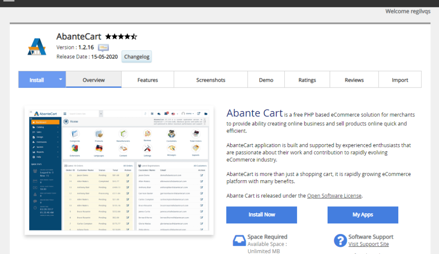Screen dimensions: 439x254
Task: Click the Install Now button
Action: 262,215
